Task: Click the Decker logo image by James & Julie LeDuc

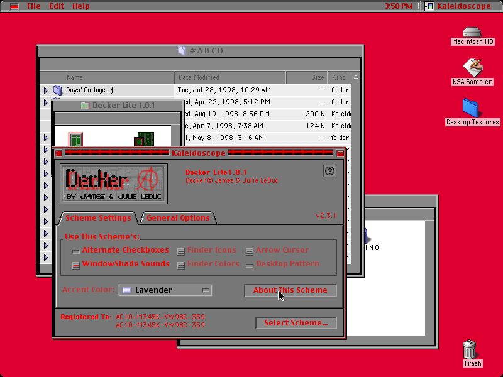Action: 114,183
